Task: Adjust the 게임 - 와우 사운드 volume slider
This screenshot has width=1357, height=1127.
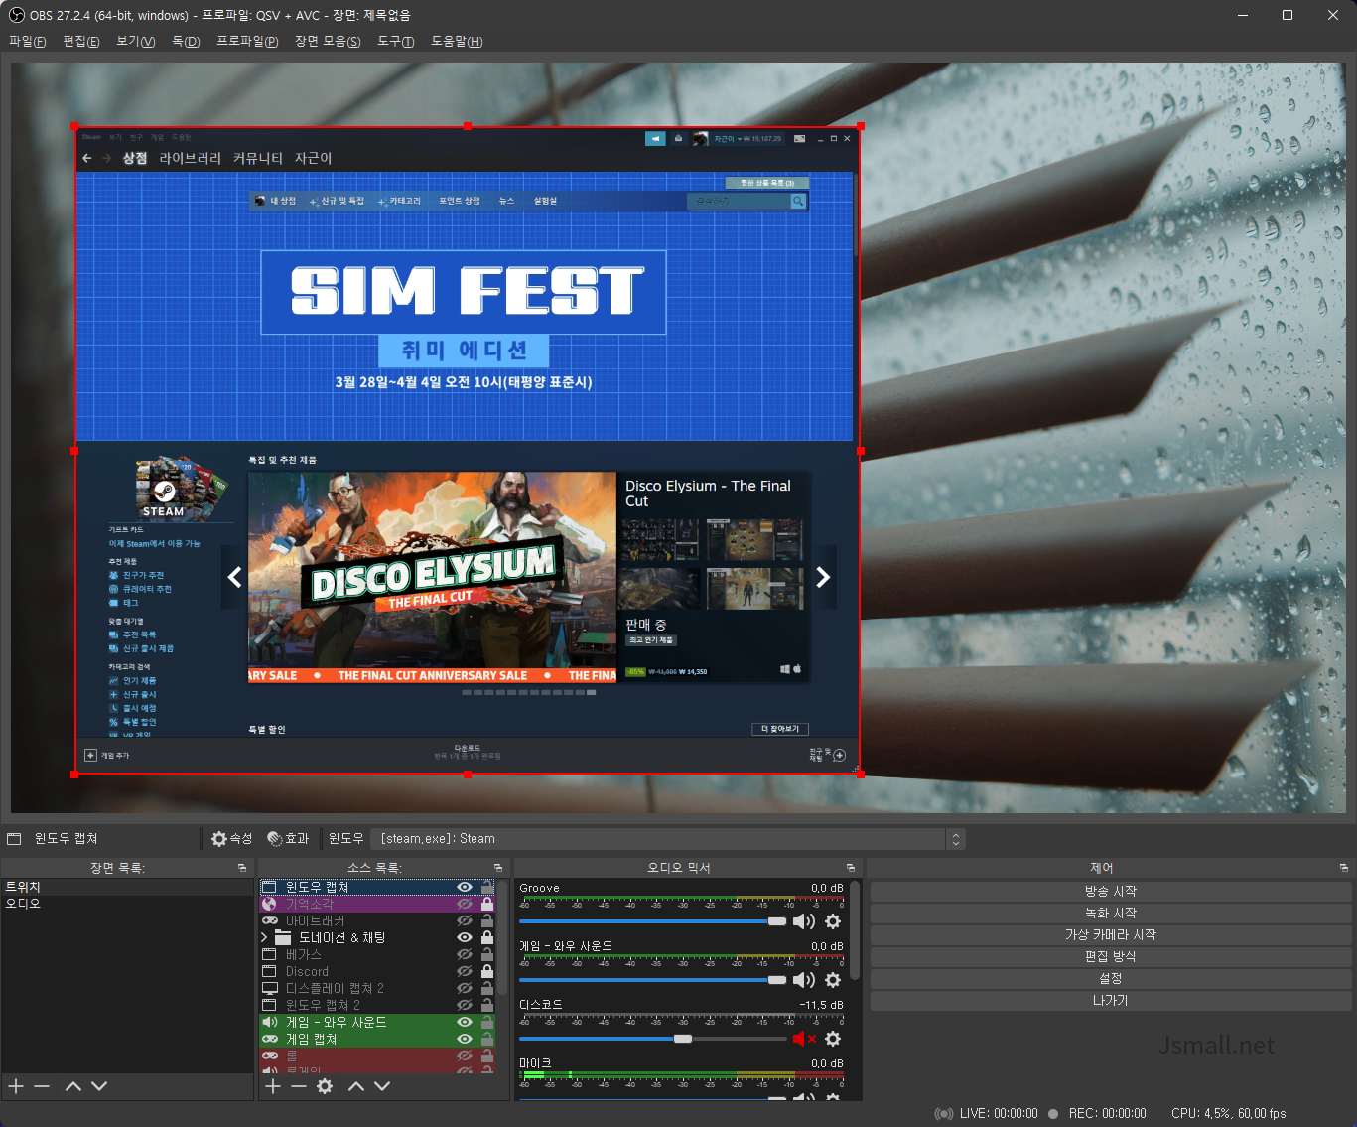Action: (653, 980)
